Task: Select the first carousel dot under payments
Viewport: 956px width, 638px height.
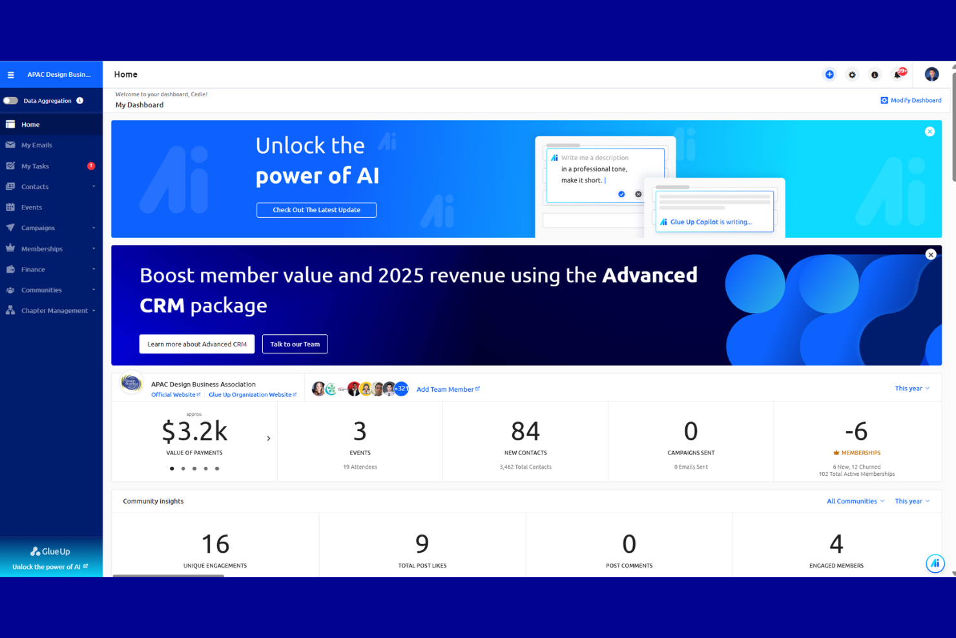Action: click(x=172, y=469)
